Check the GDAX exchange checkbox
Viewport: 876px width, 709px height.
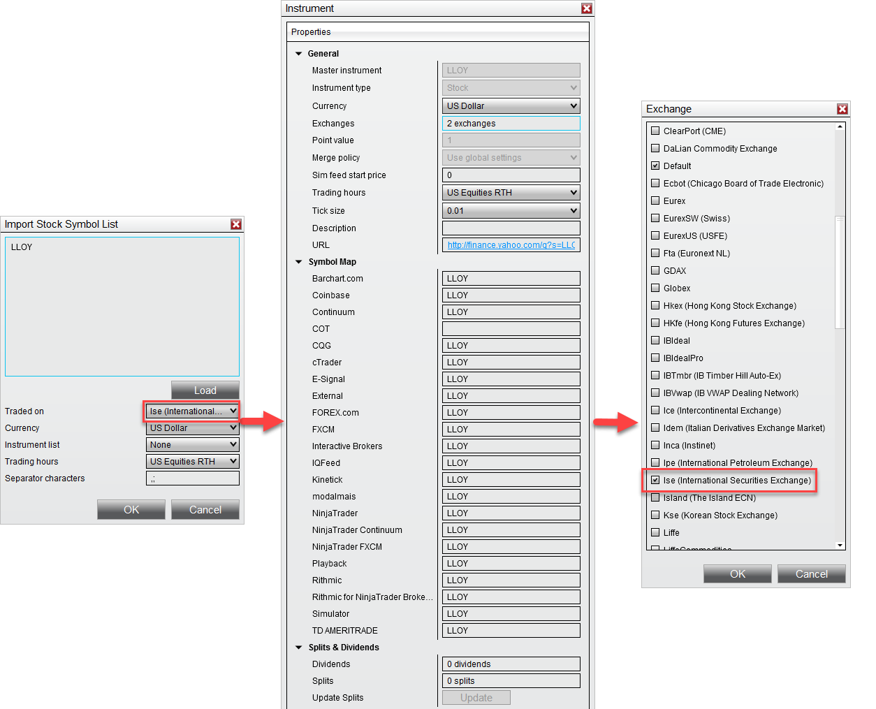tap(655, 270)
